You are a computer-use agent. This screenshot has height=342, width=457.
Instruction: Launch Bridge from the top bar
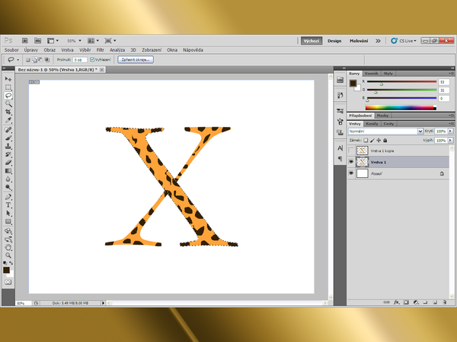tap(25, 40)
